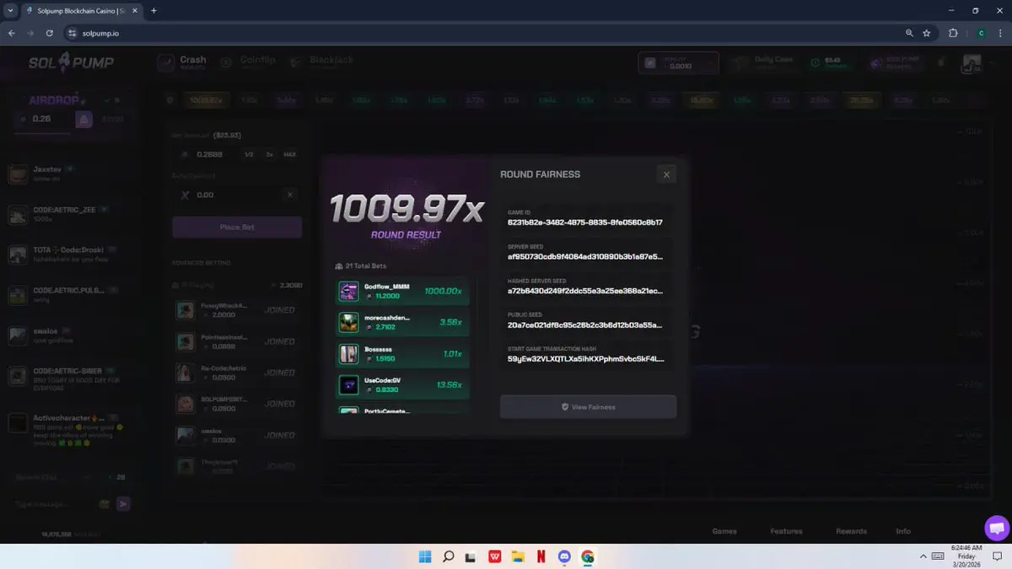Open Discord from the taskbar
This screenshot has height=569, width=1012.
click(x=564, y=556)
